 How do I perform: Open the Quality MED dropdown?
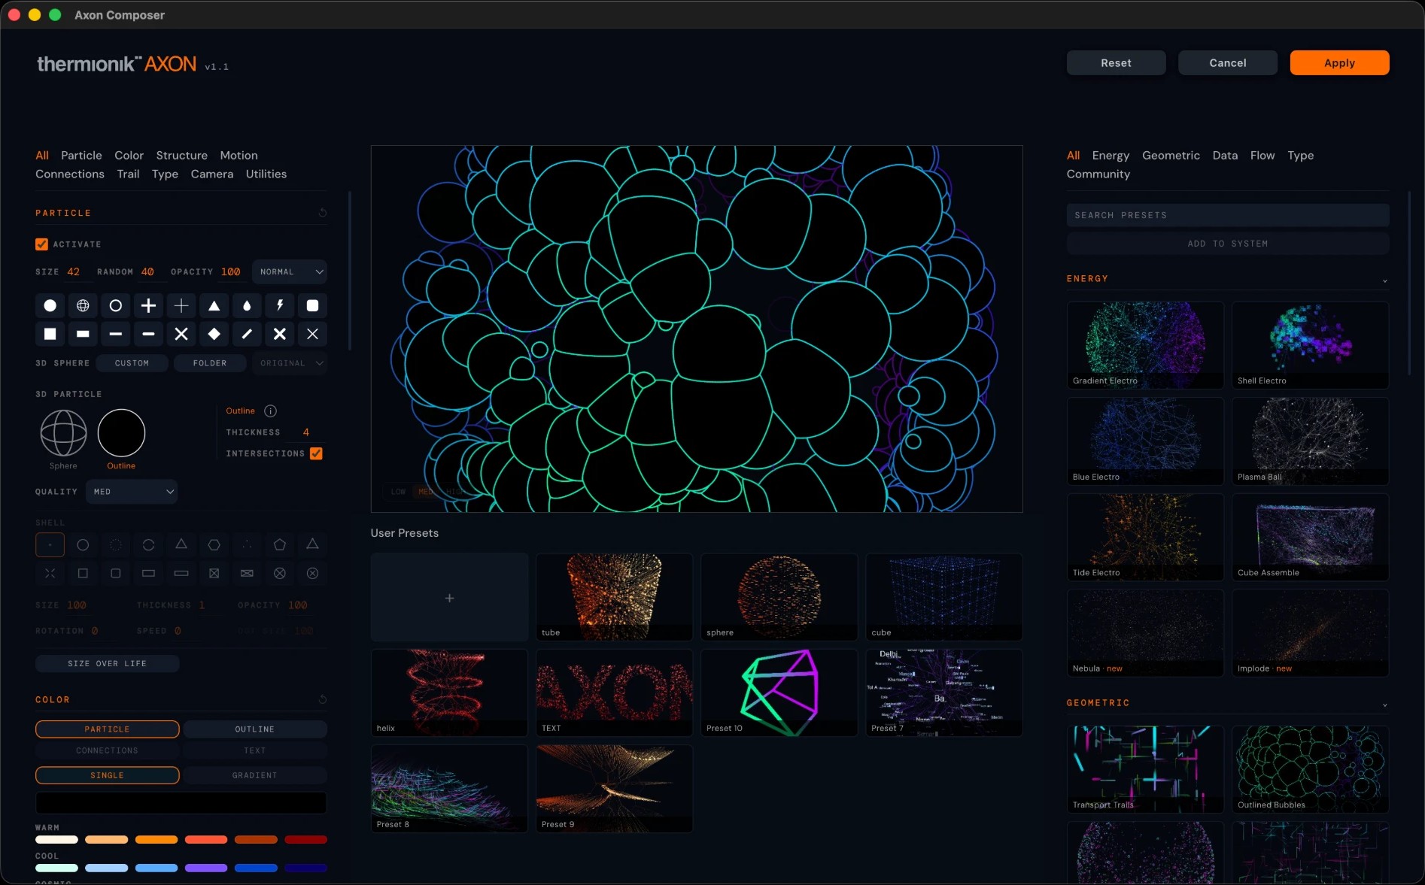coord(132,492)
